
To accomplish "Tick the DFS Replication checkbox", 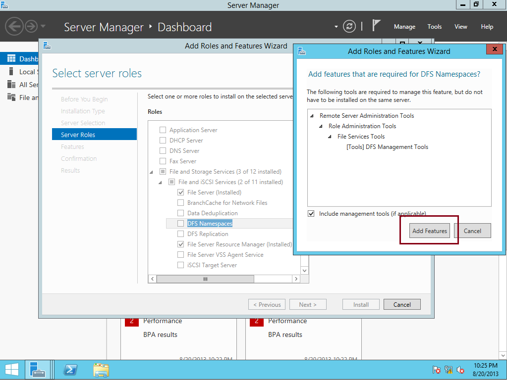I will (180, 234).
